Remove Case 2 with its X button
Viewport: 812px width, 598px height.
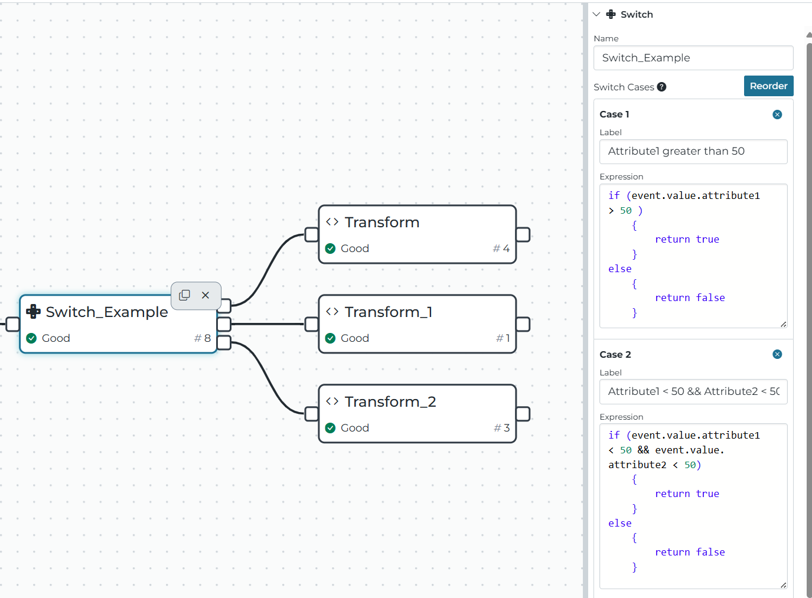pos(777,354)
